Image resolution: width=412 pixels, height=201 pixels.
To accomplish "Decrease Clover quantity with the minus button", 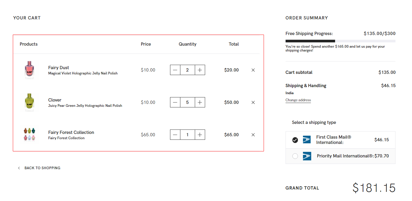I will pos(175,102).
